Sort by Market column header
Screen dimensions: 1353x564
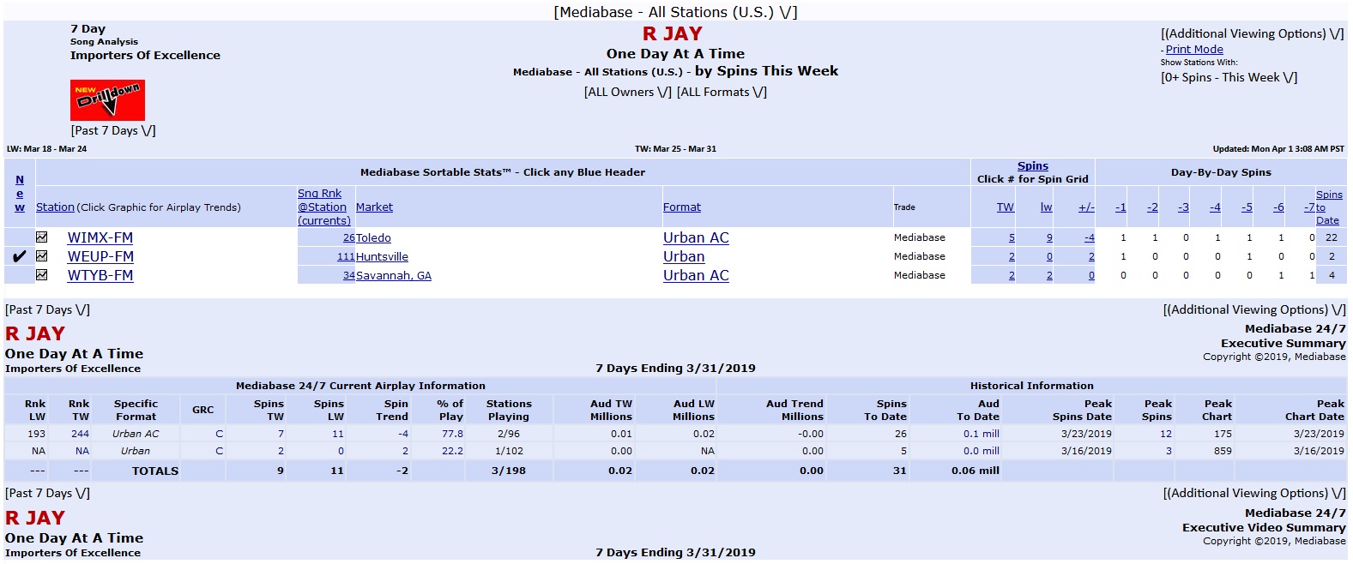[374, 207]
